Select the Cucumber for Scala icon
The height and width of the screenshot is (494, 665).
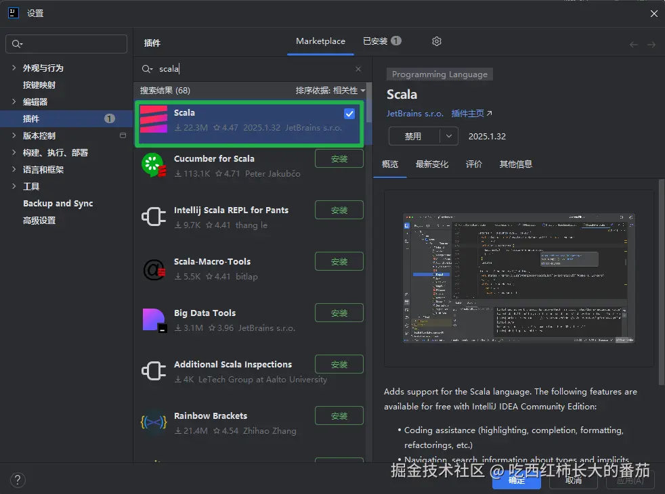[x=154, y=165]
